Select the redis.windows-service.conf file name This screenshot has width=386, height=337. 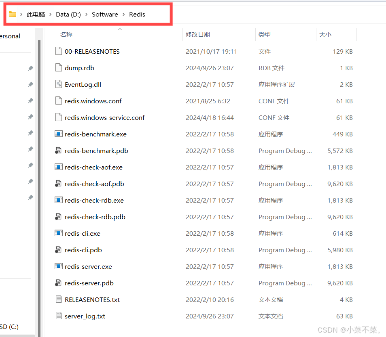tap(105, 118)
